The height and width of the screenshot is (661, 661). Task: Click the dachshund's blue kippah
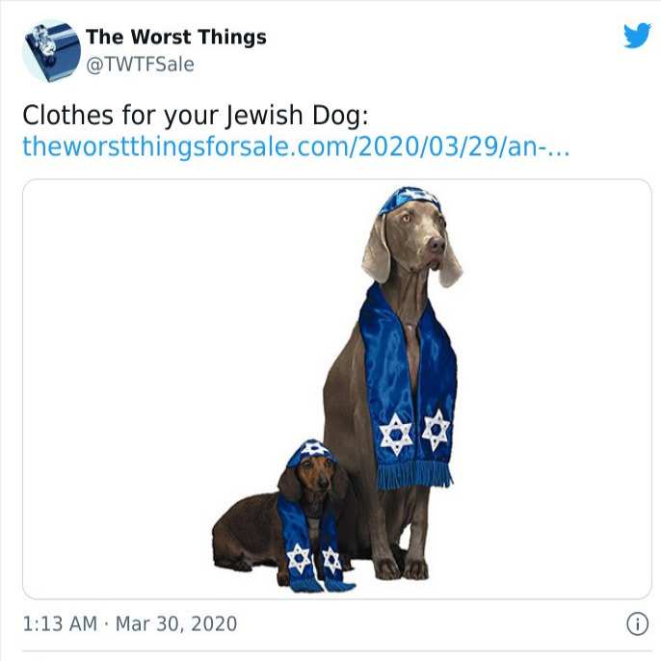point(311,453)
